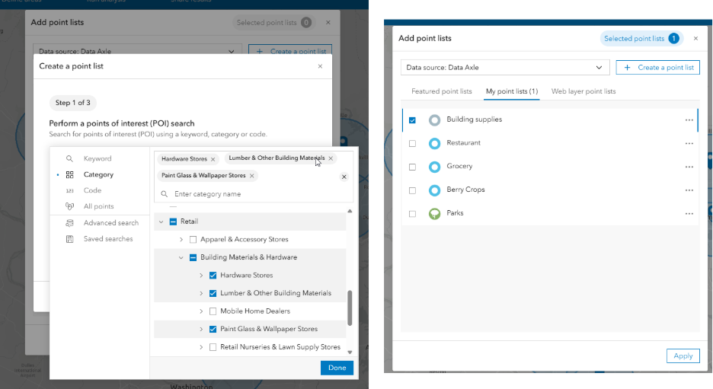713x389 pixels.
Task: Open more options for Grocery
Action: point(689,167)
